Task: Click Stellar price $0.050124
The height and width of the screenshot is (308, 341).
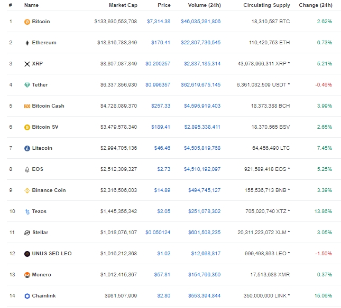Action: click(158, 232)
